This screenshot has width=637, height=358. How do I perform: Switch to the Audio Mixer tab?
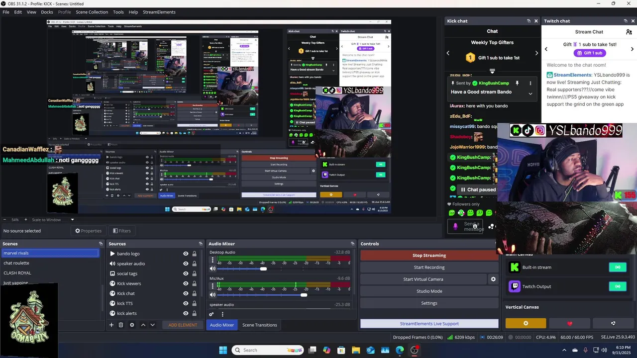(221, 325)
